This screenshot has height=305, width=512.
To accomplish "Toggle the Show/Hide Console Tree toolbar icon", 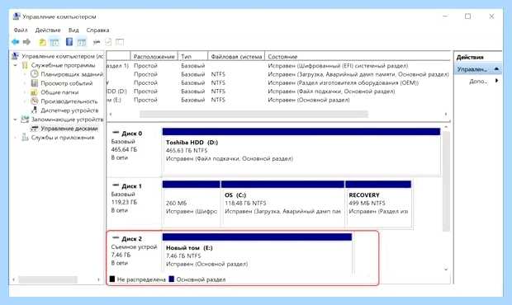I will tap(55, 42).
